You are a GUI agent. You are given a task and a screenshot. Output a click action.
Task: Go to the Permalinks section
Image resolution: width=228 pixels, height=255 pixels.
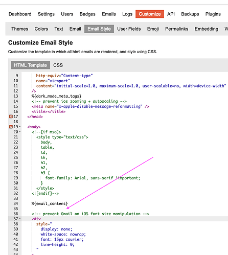[177, 29]
